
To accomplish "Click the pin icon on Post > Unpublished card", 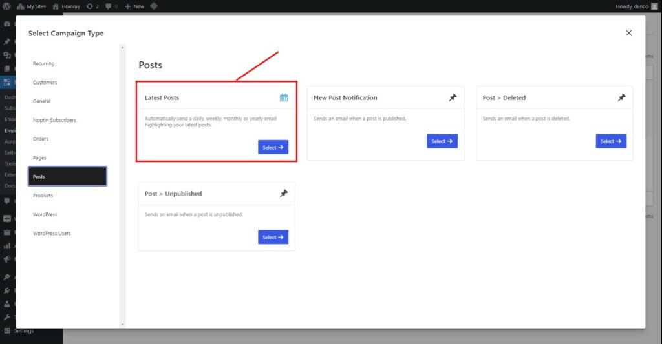I will tap(284, 194).
